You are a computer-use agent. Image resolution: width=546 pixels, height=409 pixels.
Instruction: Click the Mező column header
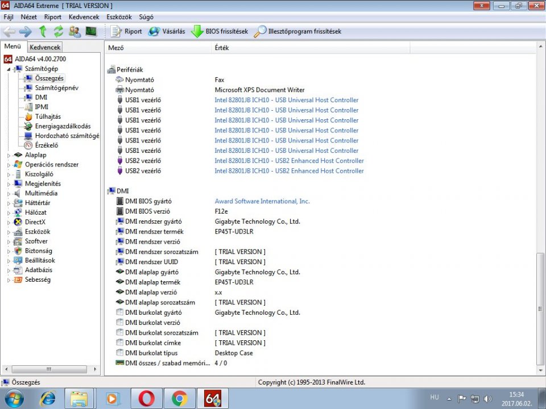159,48
